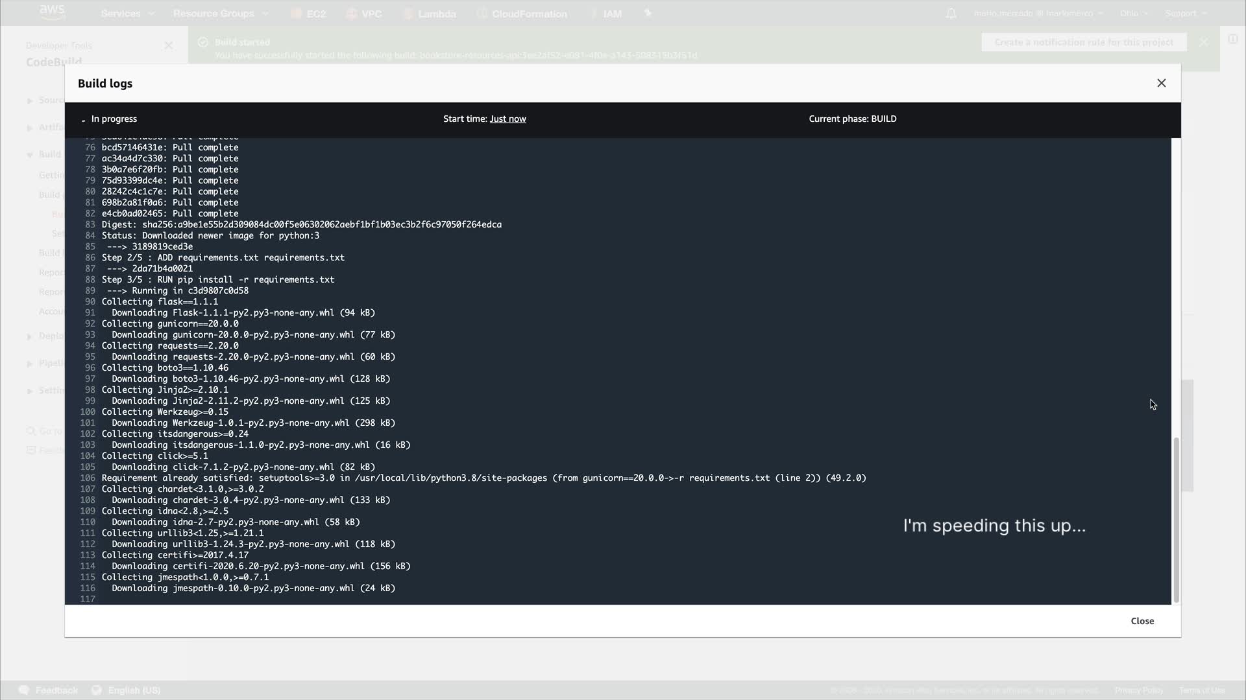Click the build log vertical scrollbar thumb
Screen dimensions: 1246x700
1176,519
